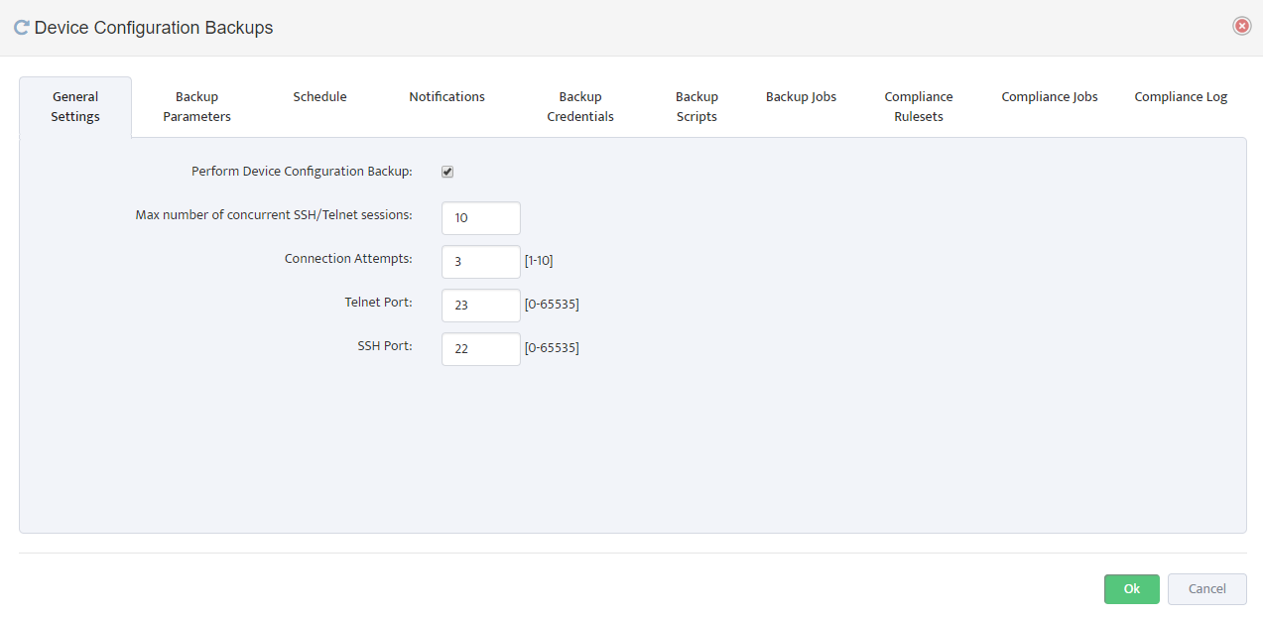Switch to the Compliance Jobs tab
The width and height of the screenshot is (1263, 620).
1050,97
